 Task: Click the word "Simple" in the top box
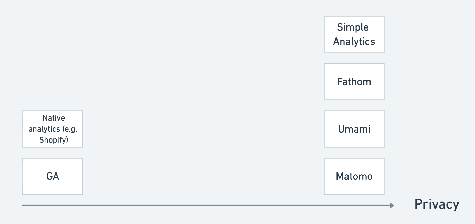coord(353,28)
